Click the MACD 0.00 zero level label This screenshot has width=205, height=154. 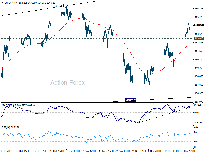coord(197,113)
